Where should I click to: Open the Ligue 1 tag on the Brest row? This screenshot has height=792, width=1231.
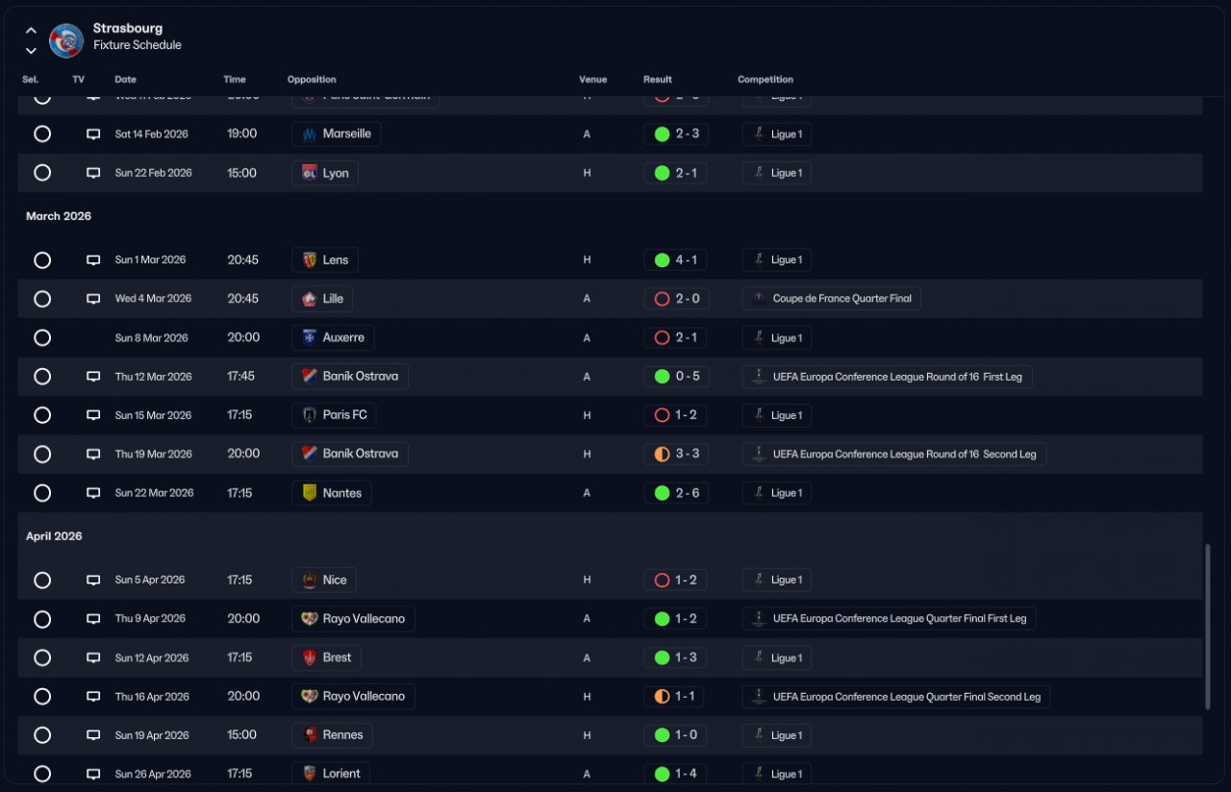777,657
